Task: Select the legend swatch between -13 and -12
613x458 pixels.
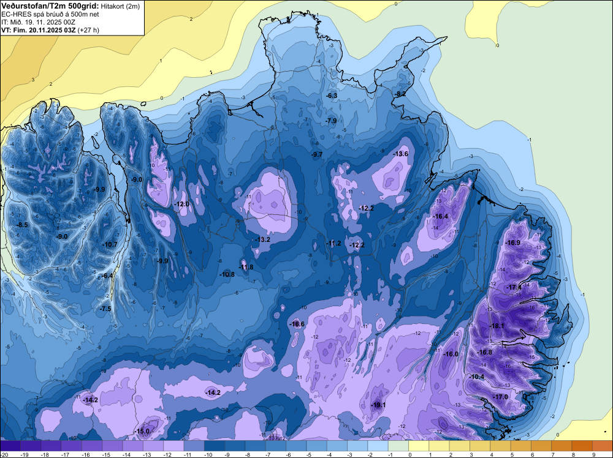Action: point(153,446)
